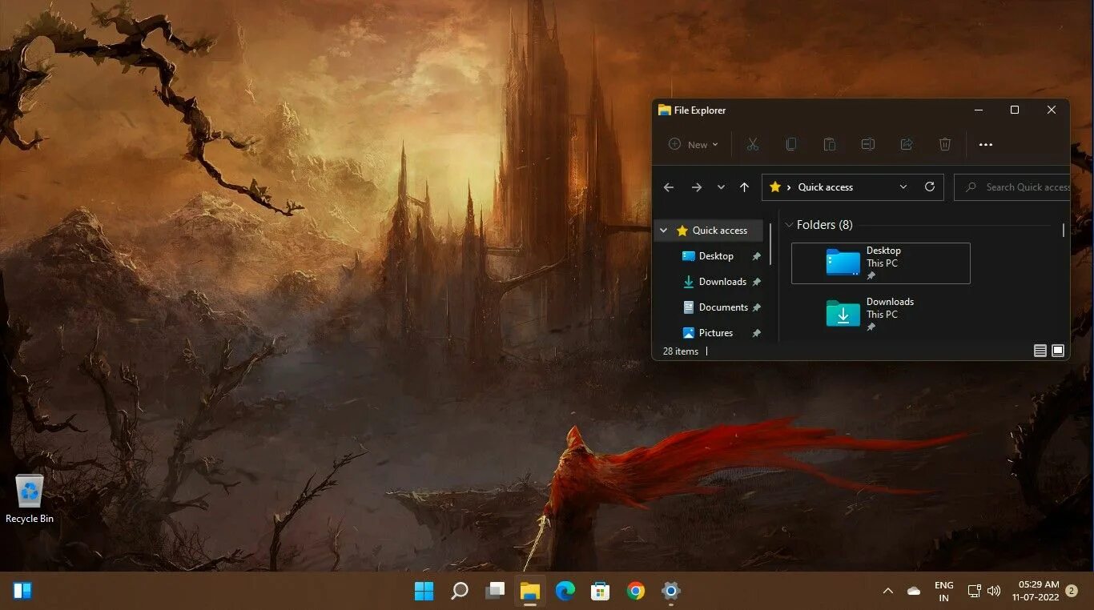The height and width of the screenshot is (610, 1094).
Task: Collapse the Quick access tree node
Action: click(664, 231)
